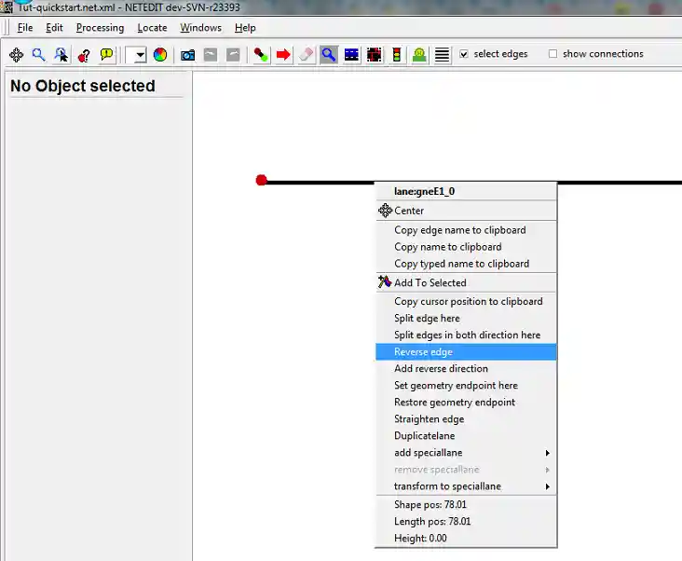The width and height of the screenshot is (682, 561).
Task: Click the No Object selected heading
Action: pos(83,86)
